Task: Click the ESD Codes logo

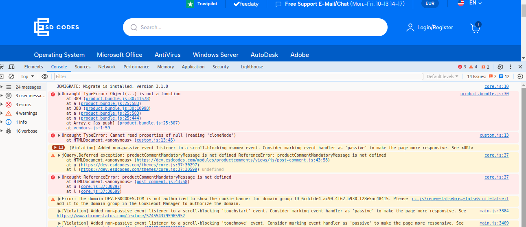Action: [57, 27]
